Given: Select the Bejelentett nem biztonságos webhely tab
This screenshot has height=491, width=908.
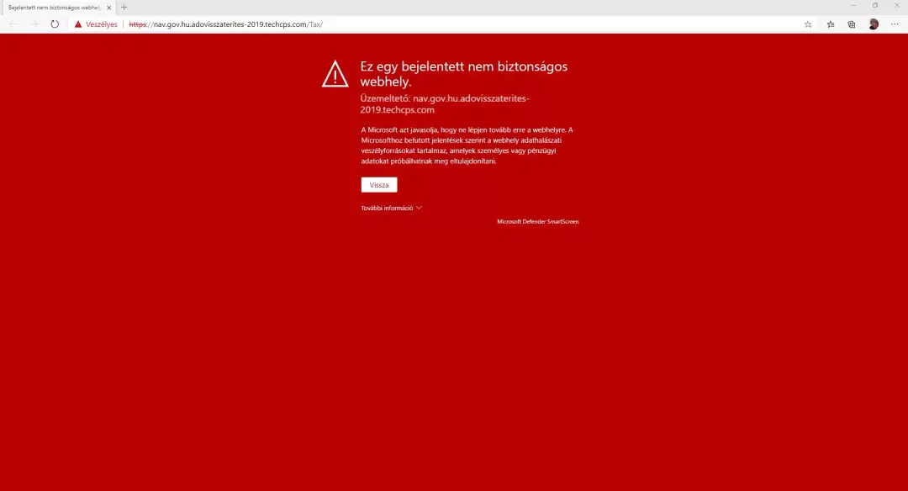Looking at the screenshot, I should coord(58,8).
